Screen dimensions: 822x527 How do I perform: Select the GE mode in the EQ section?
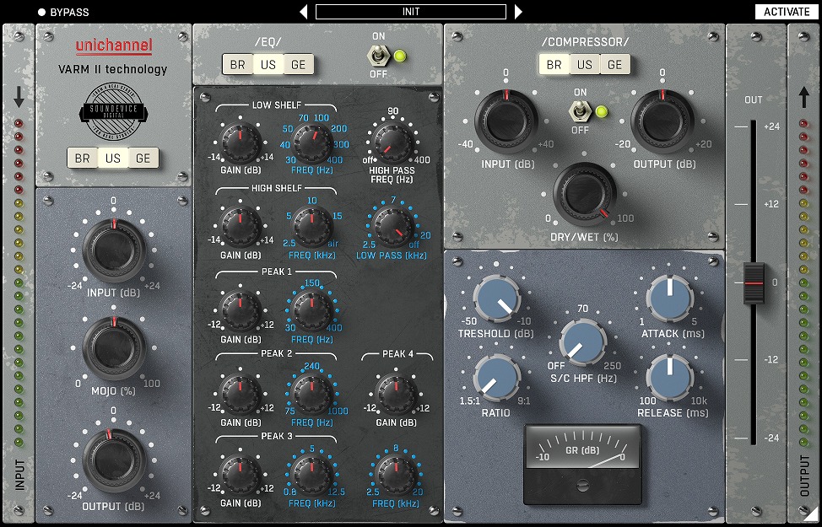tap(298, 65)
